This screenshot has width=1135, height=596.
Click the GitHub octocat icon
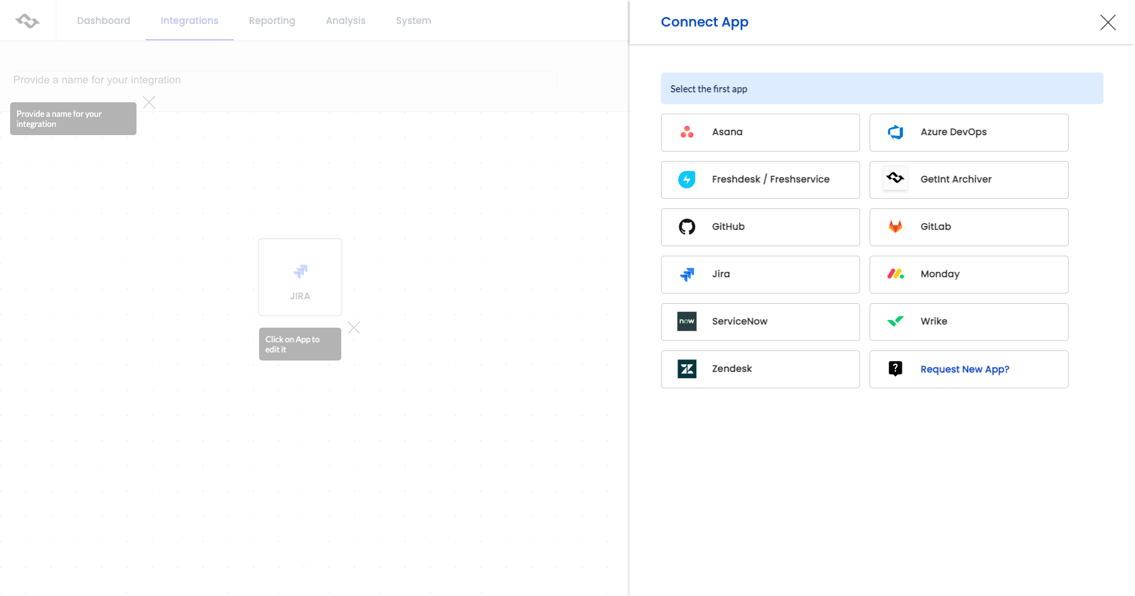[x=687, y=227]
